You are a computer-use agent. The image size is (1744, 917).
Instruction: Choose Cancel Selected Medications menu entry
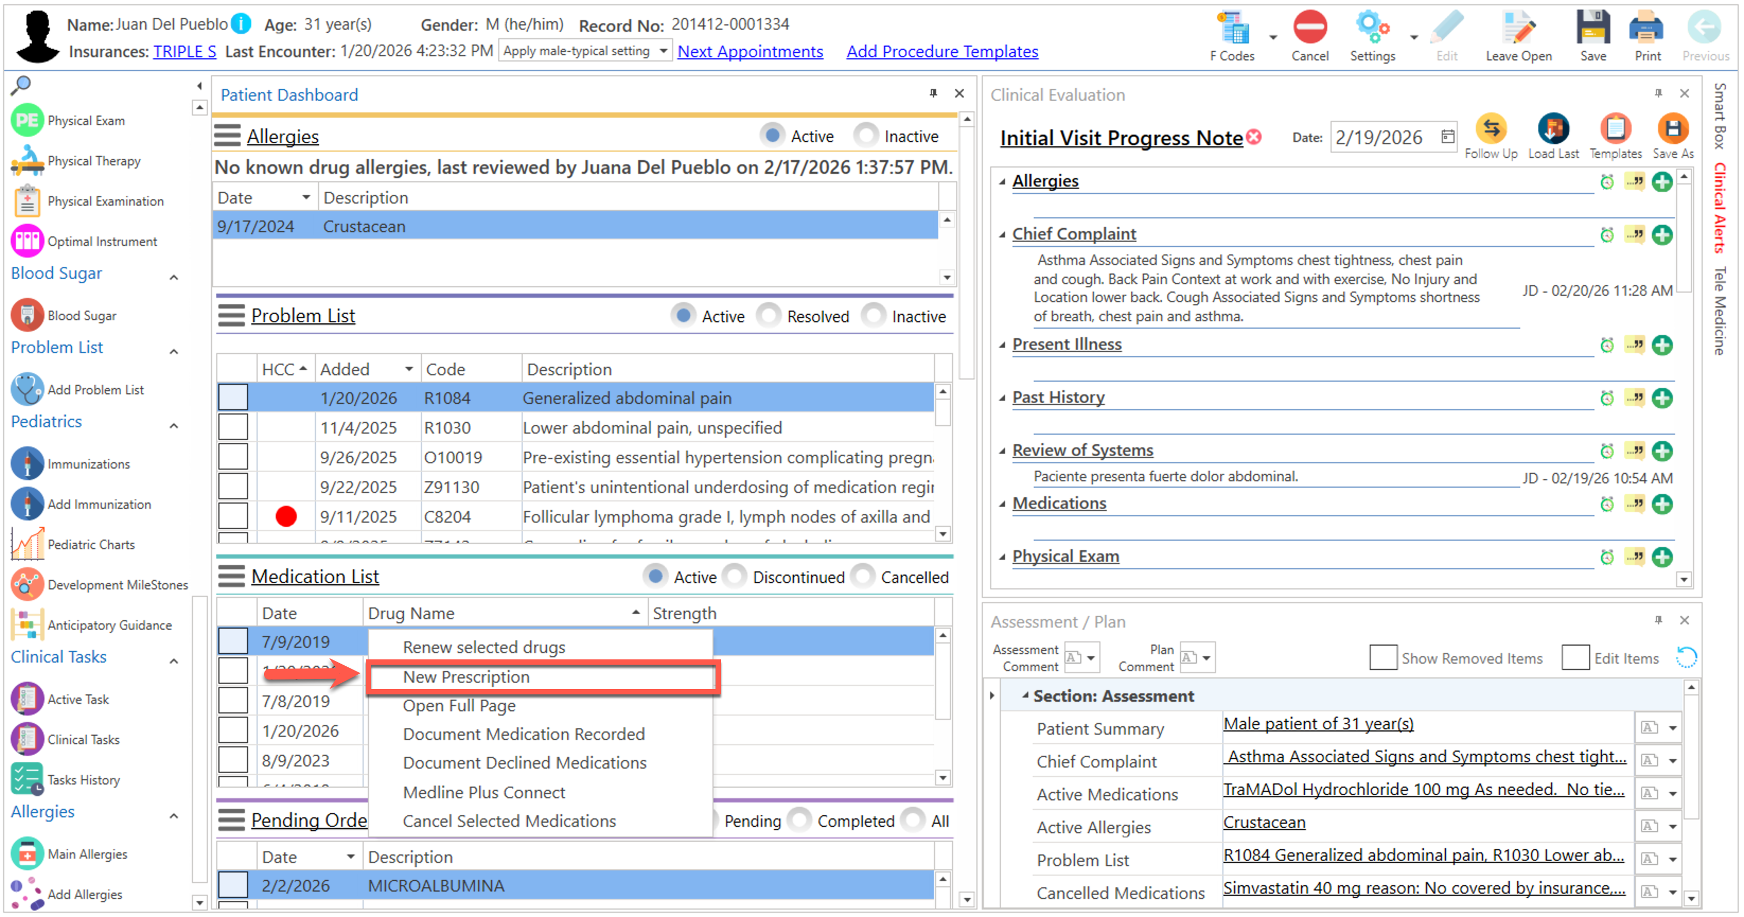509,822
